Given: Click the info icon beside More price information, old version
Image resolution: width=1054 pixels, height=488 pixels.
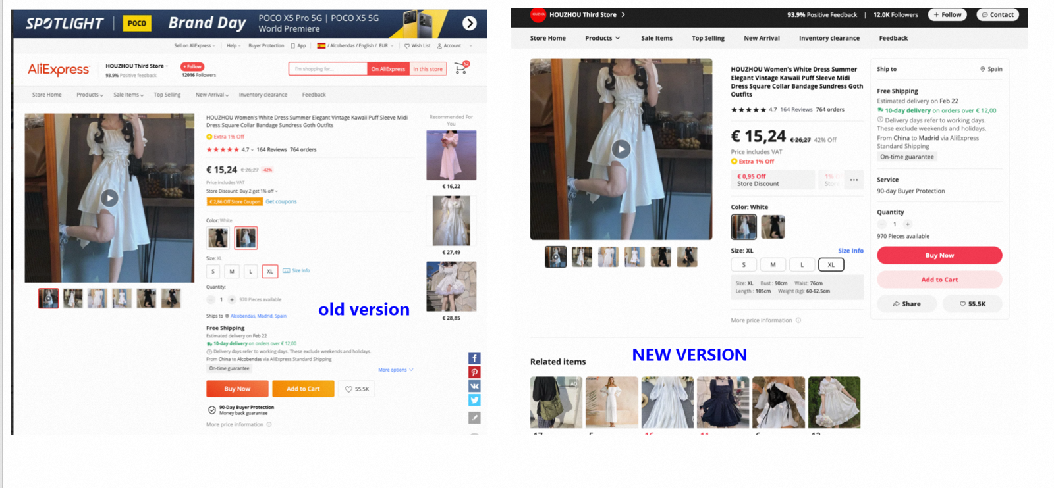Looking at the screenshot, I should click(x=269, y=424).
